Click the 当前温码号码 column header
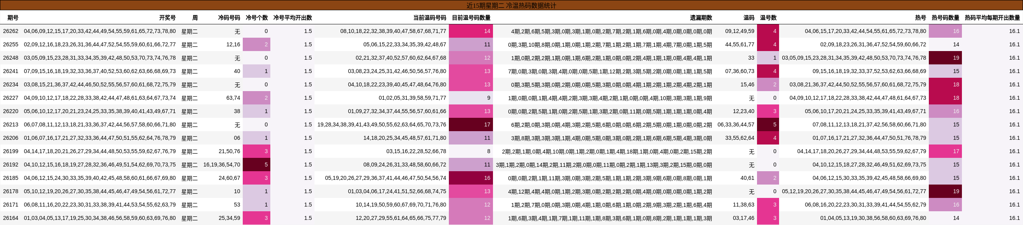1023x225 pixels. (x=429, y=18)
